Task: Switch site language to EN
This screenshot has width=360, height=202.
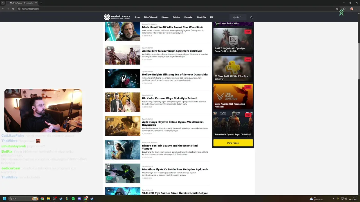Action: click(x=211, y=17)
